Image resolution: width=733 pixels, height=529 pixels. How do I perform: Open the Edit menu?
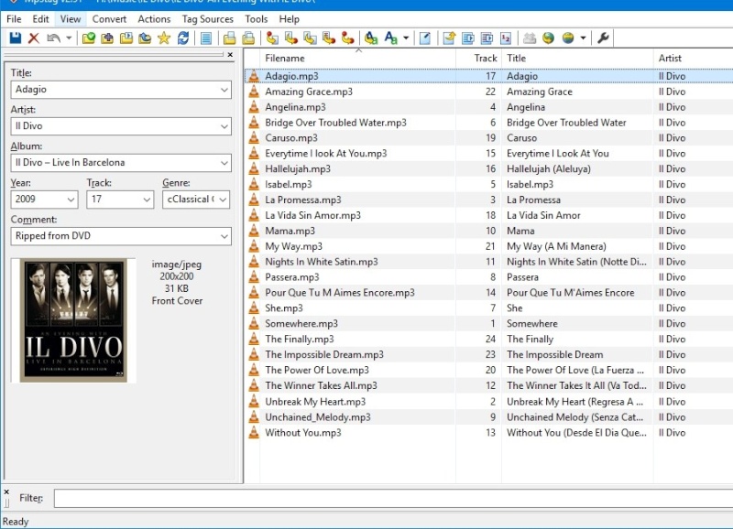pyautogui.click(x=40, y=19)
